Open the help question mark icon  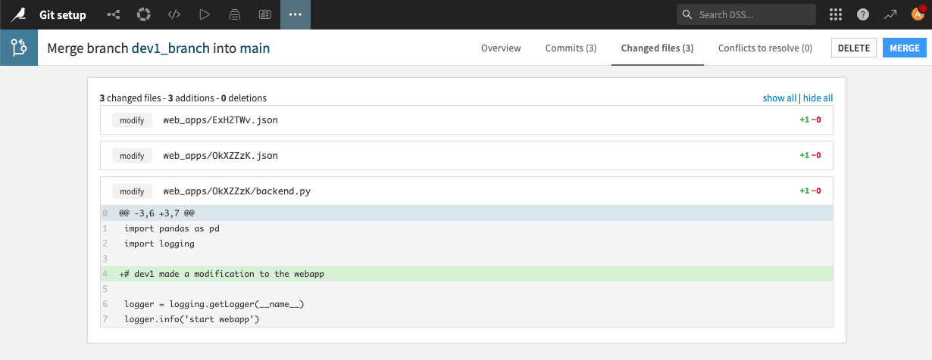tap(862, 14)
